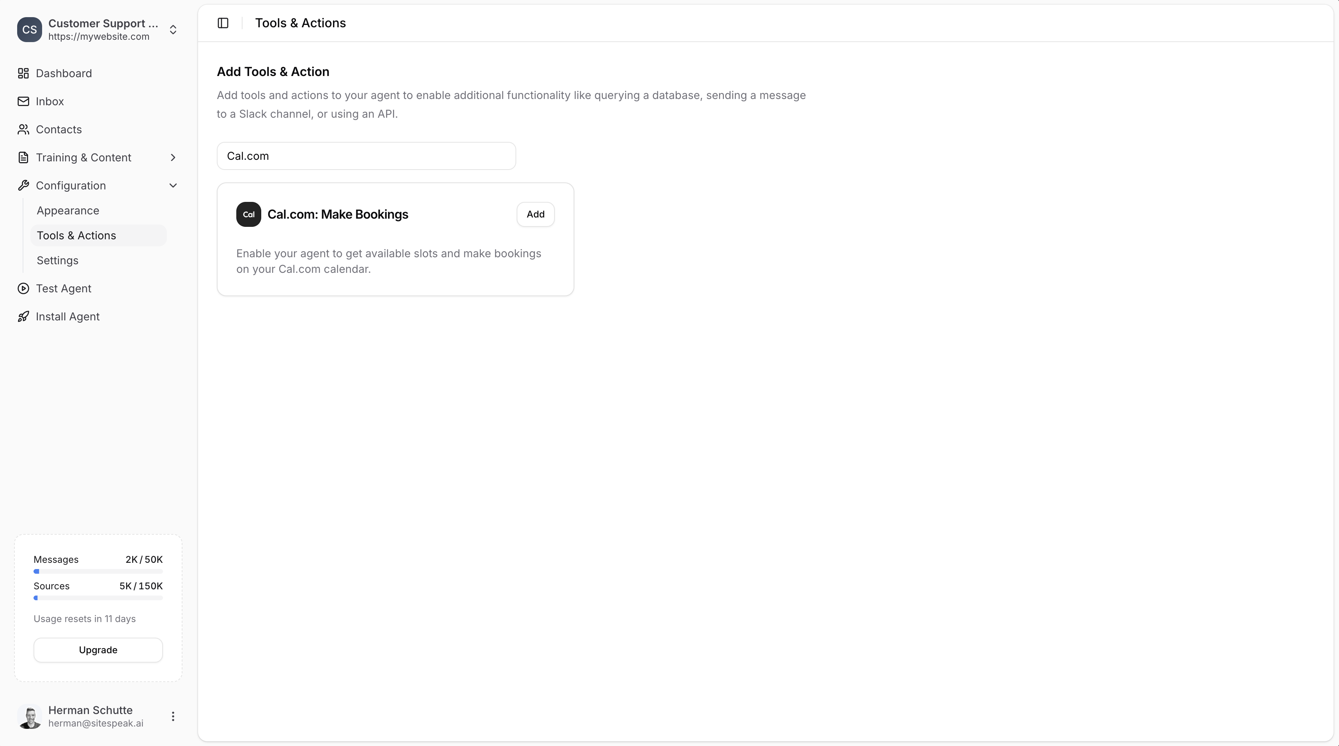1339x746 pixels.
Task: Open the Inbox mail icon
Action: [x=23, y=101]
